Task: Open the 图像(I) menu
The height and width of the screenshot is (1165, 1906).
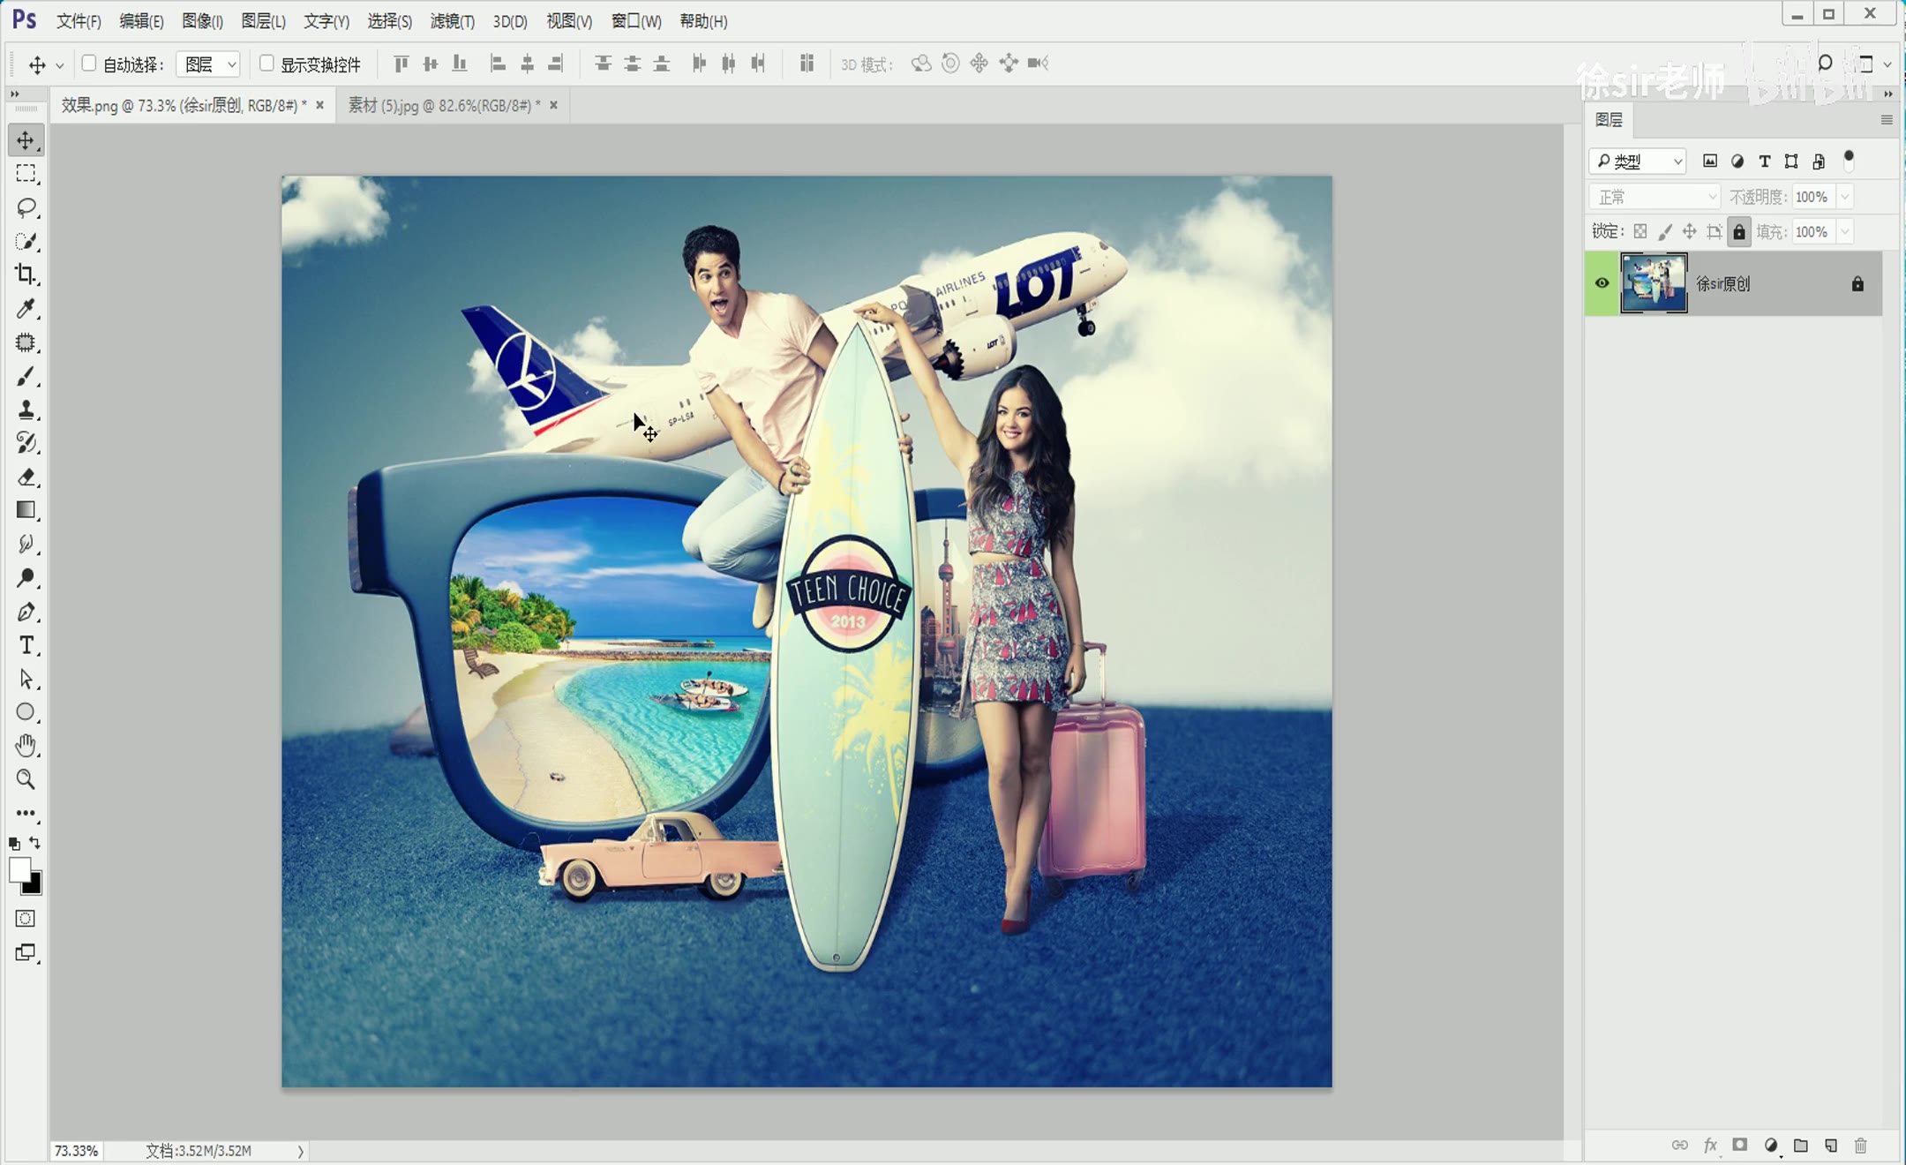Action: (x=202, y=21)
